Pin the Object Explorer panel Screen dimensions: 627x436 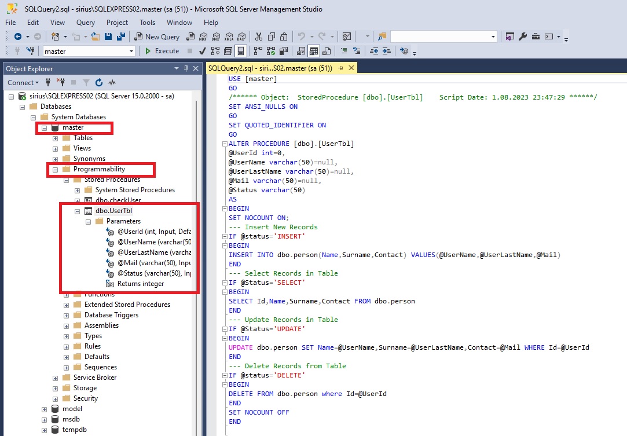[x=186, y=68]
